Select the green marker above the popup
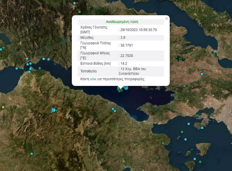 tap(80, 12)
